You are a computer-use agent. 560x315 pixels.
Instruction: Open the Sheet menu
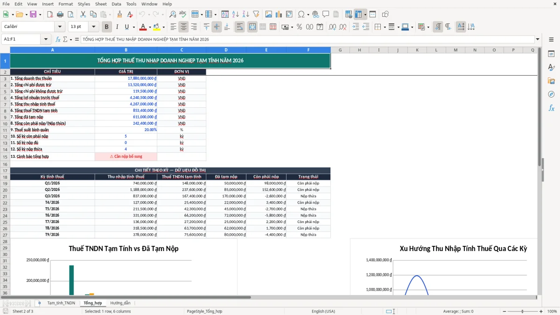tap(101, 4)
